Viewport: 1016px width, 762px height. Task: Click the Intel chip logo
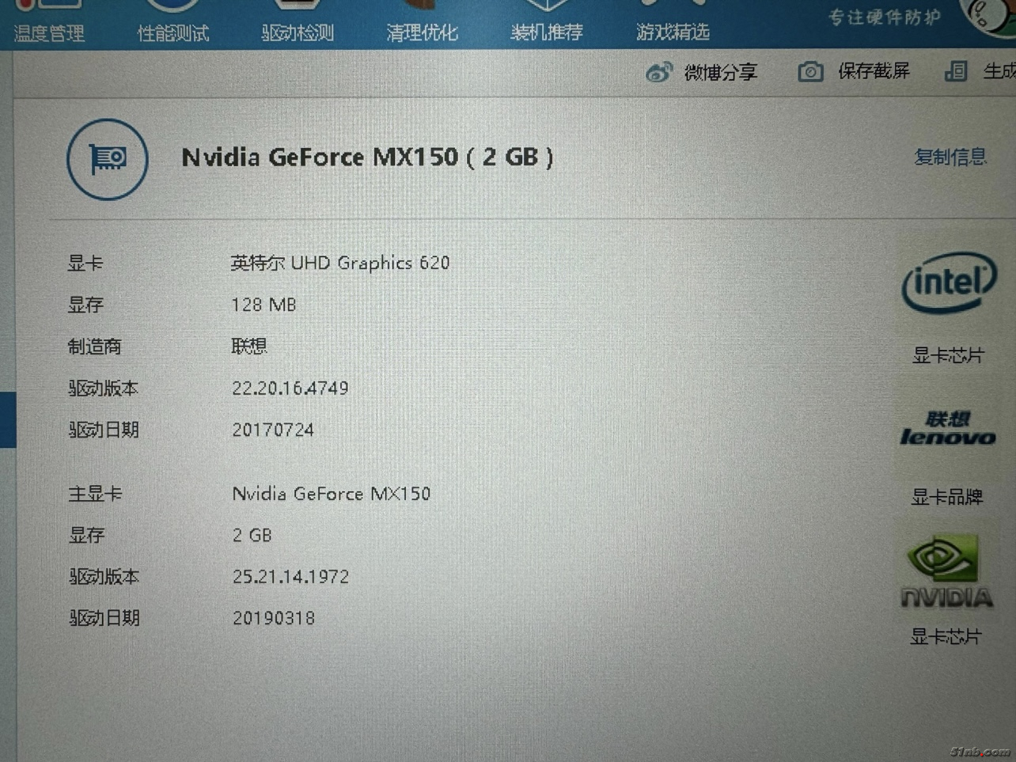pos(949,282)
